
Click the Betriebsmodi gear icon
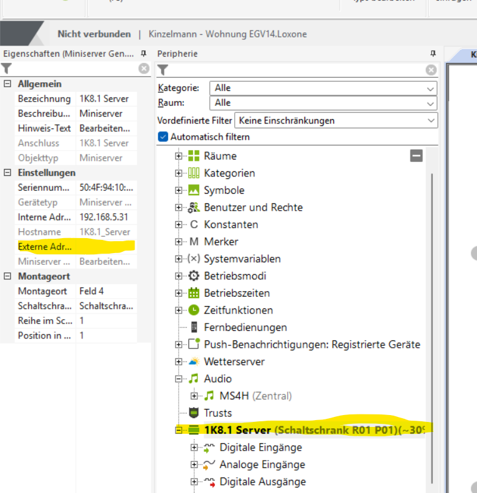[194, 276]
